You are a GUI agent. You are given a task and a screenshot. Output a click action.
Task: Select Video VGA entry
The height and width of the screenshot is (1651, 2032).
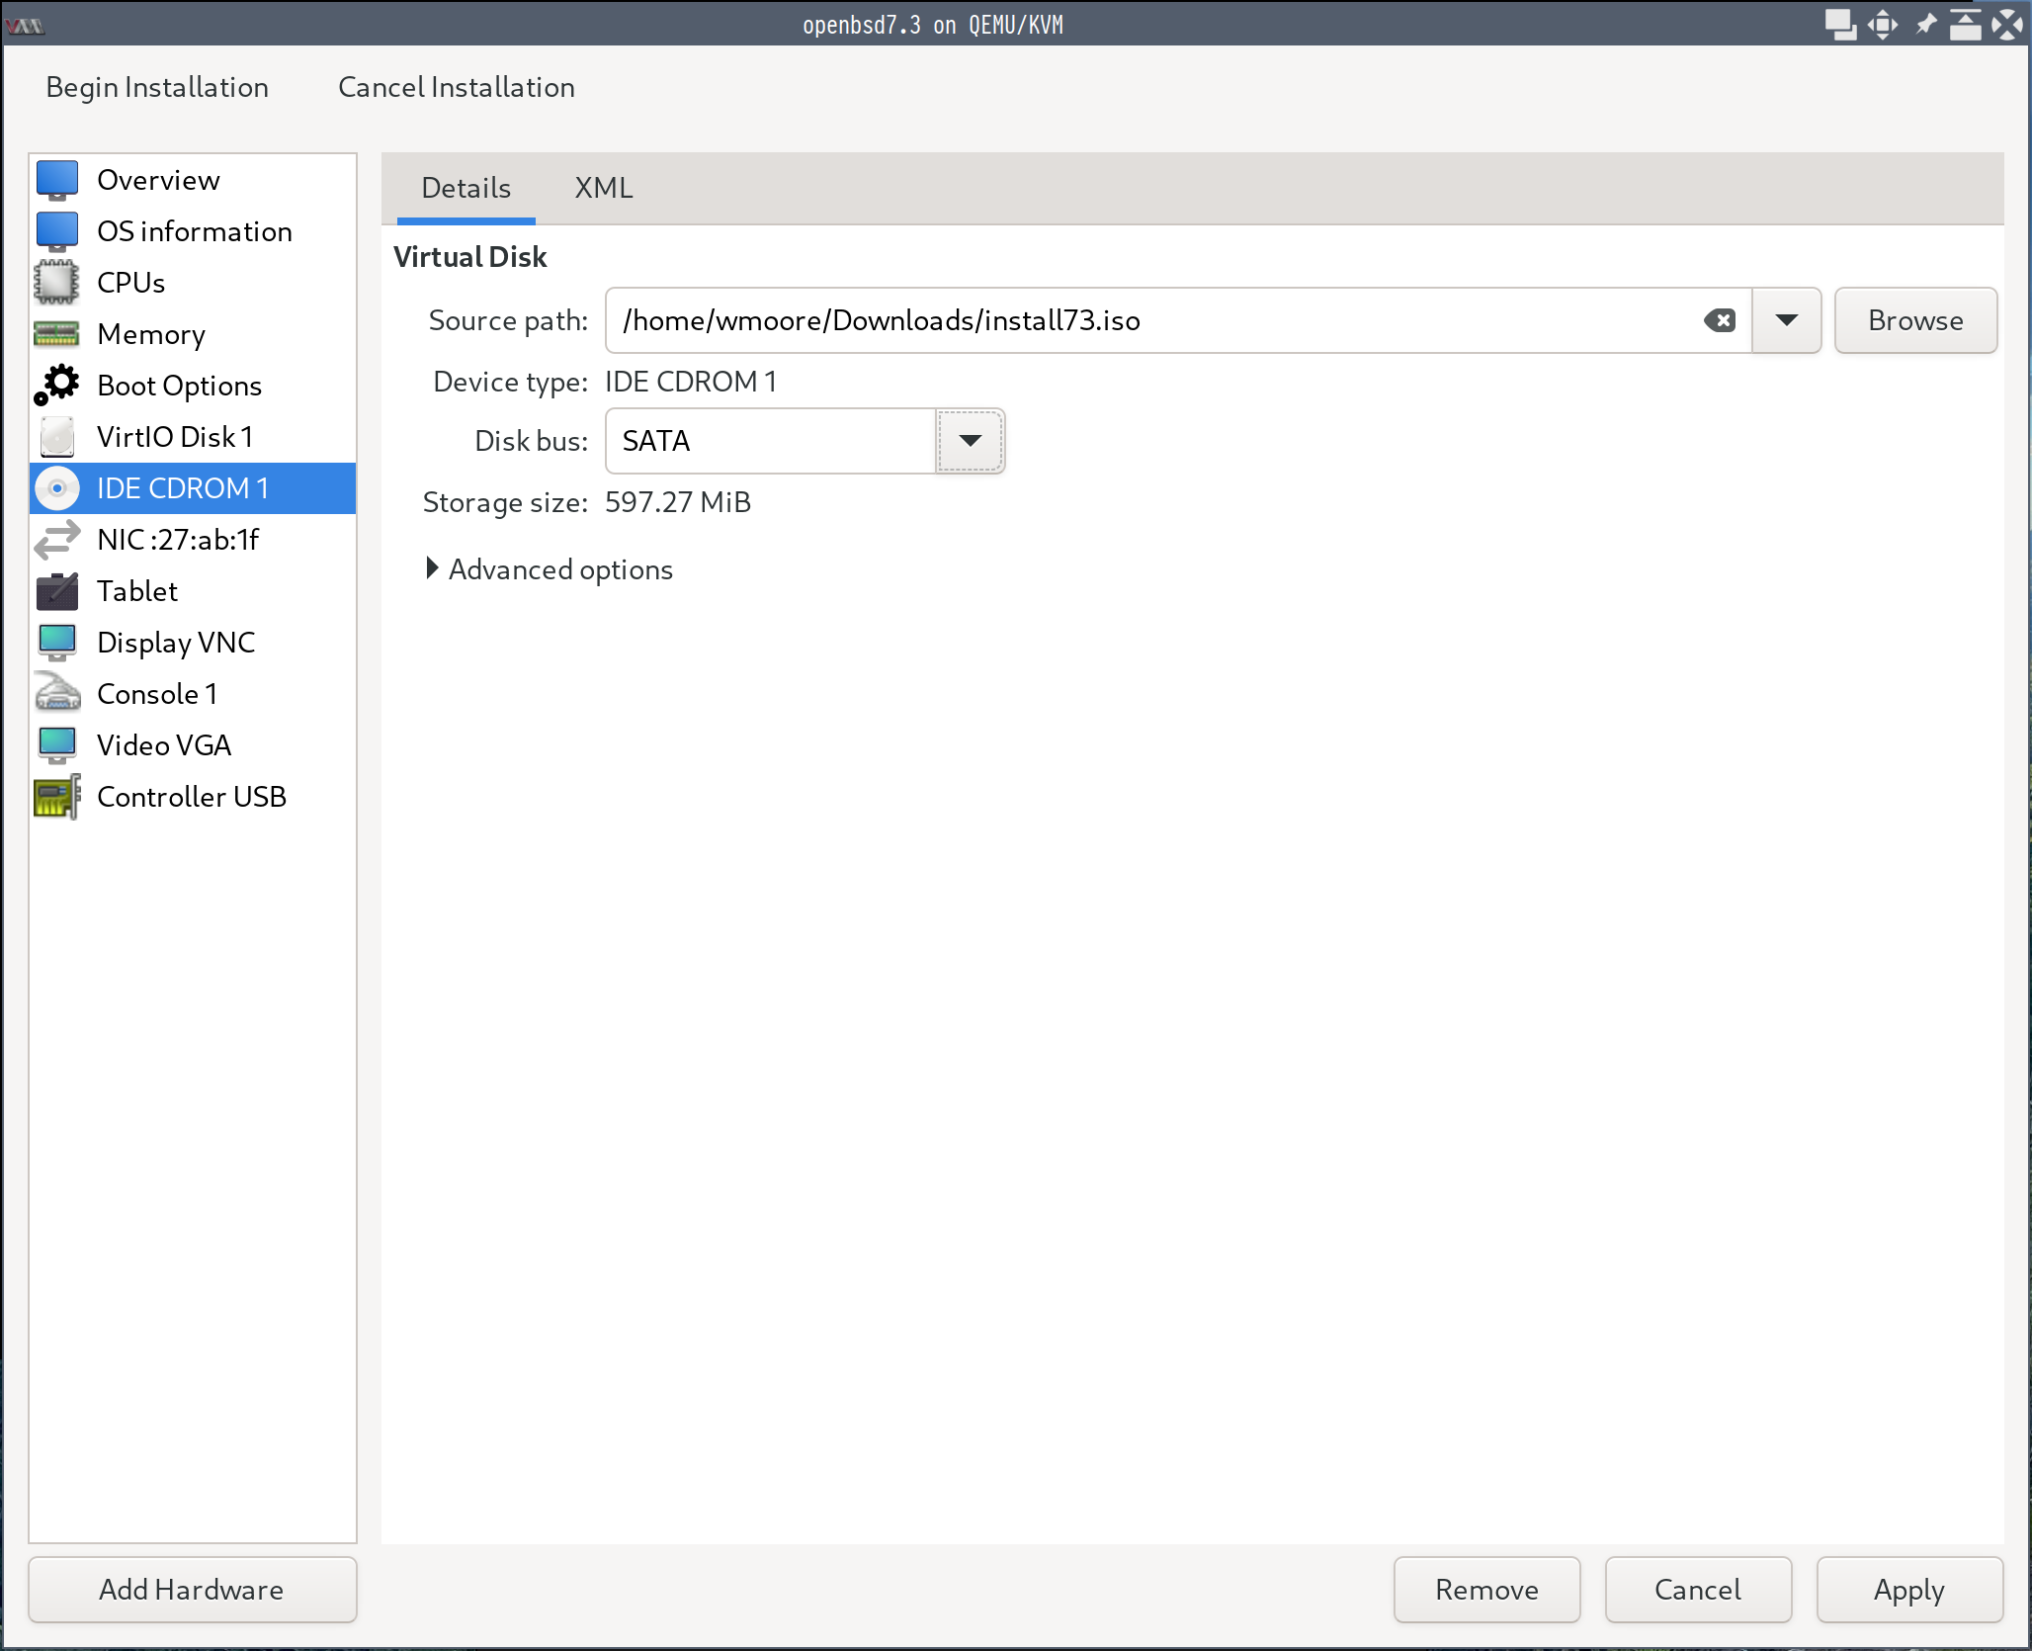[x=193, y=745]
